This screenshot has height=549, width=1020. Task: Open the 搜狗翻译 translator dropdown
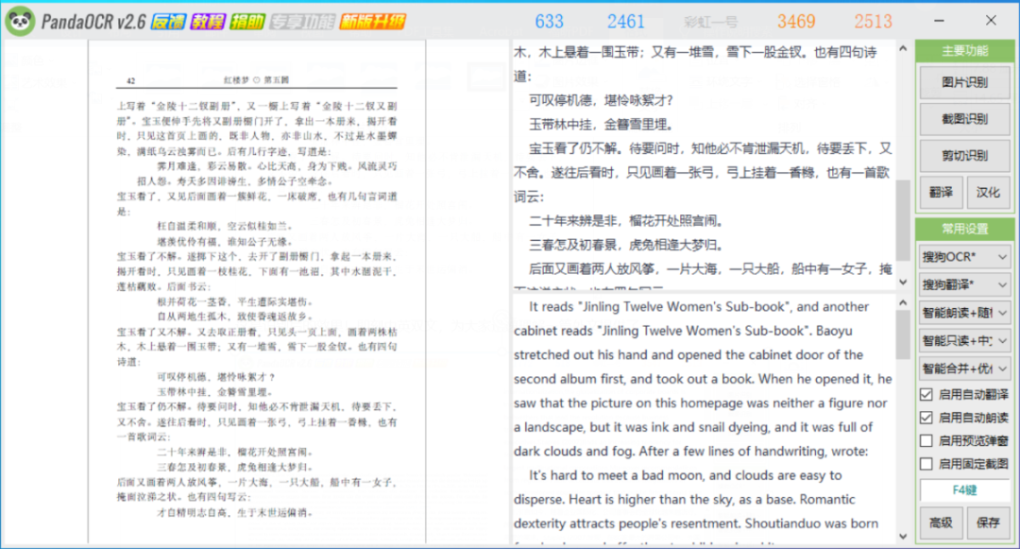click(x=964, y=285)
